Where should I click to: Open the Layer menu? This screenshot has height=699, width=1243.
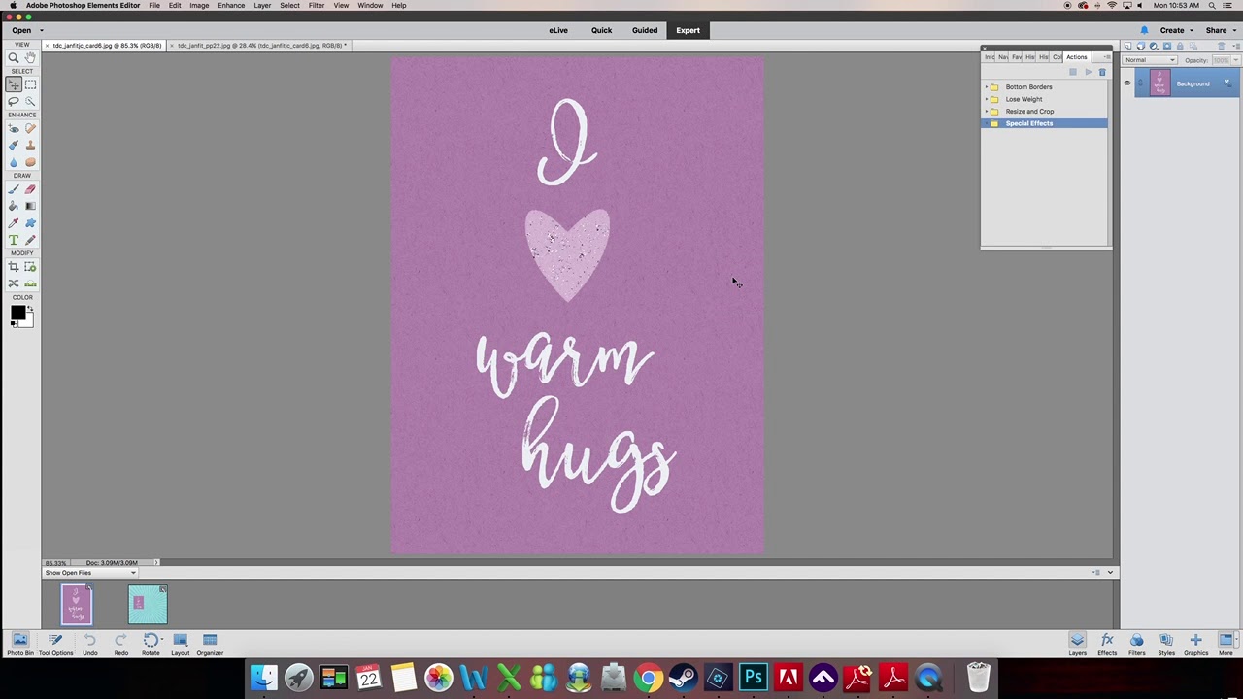click(262, 6)
